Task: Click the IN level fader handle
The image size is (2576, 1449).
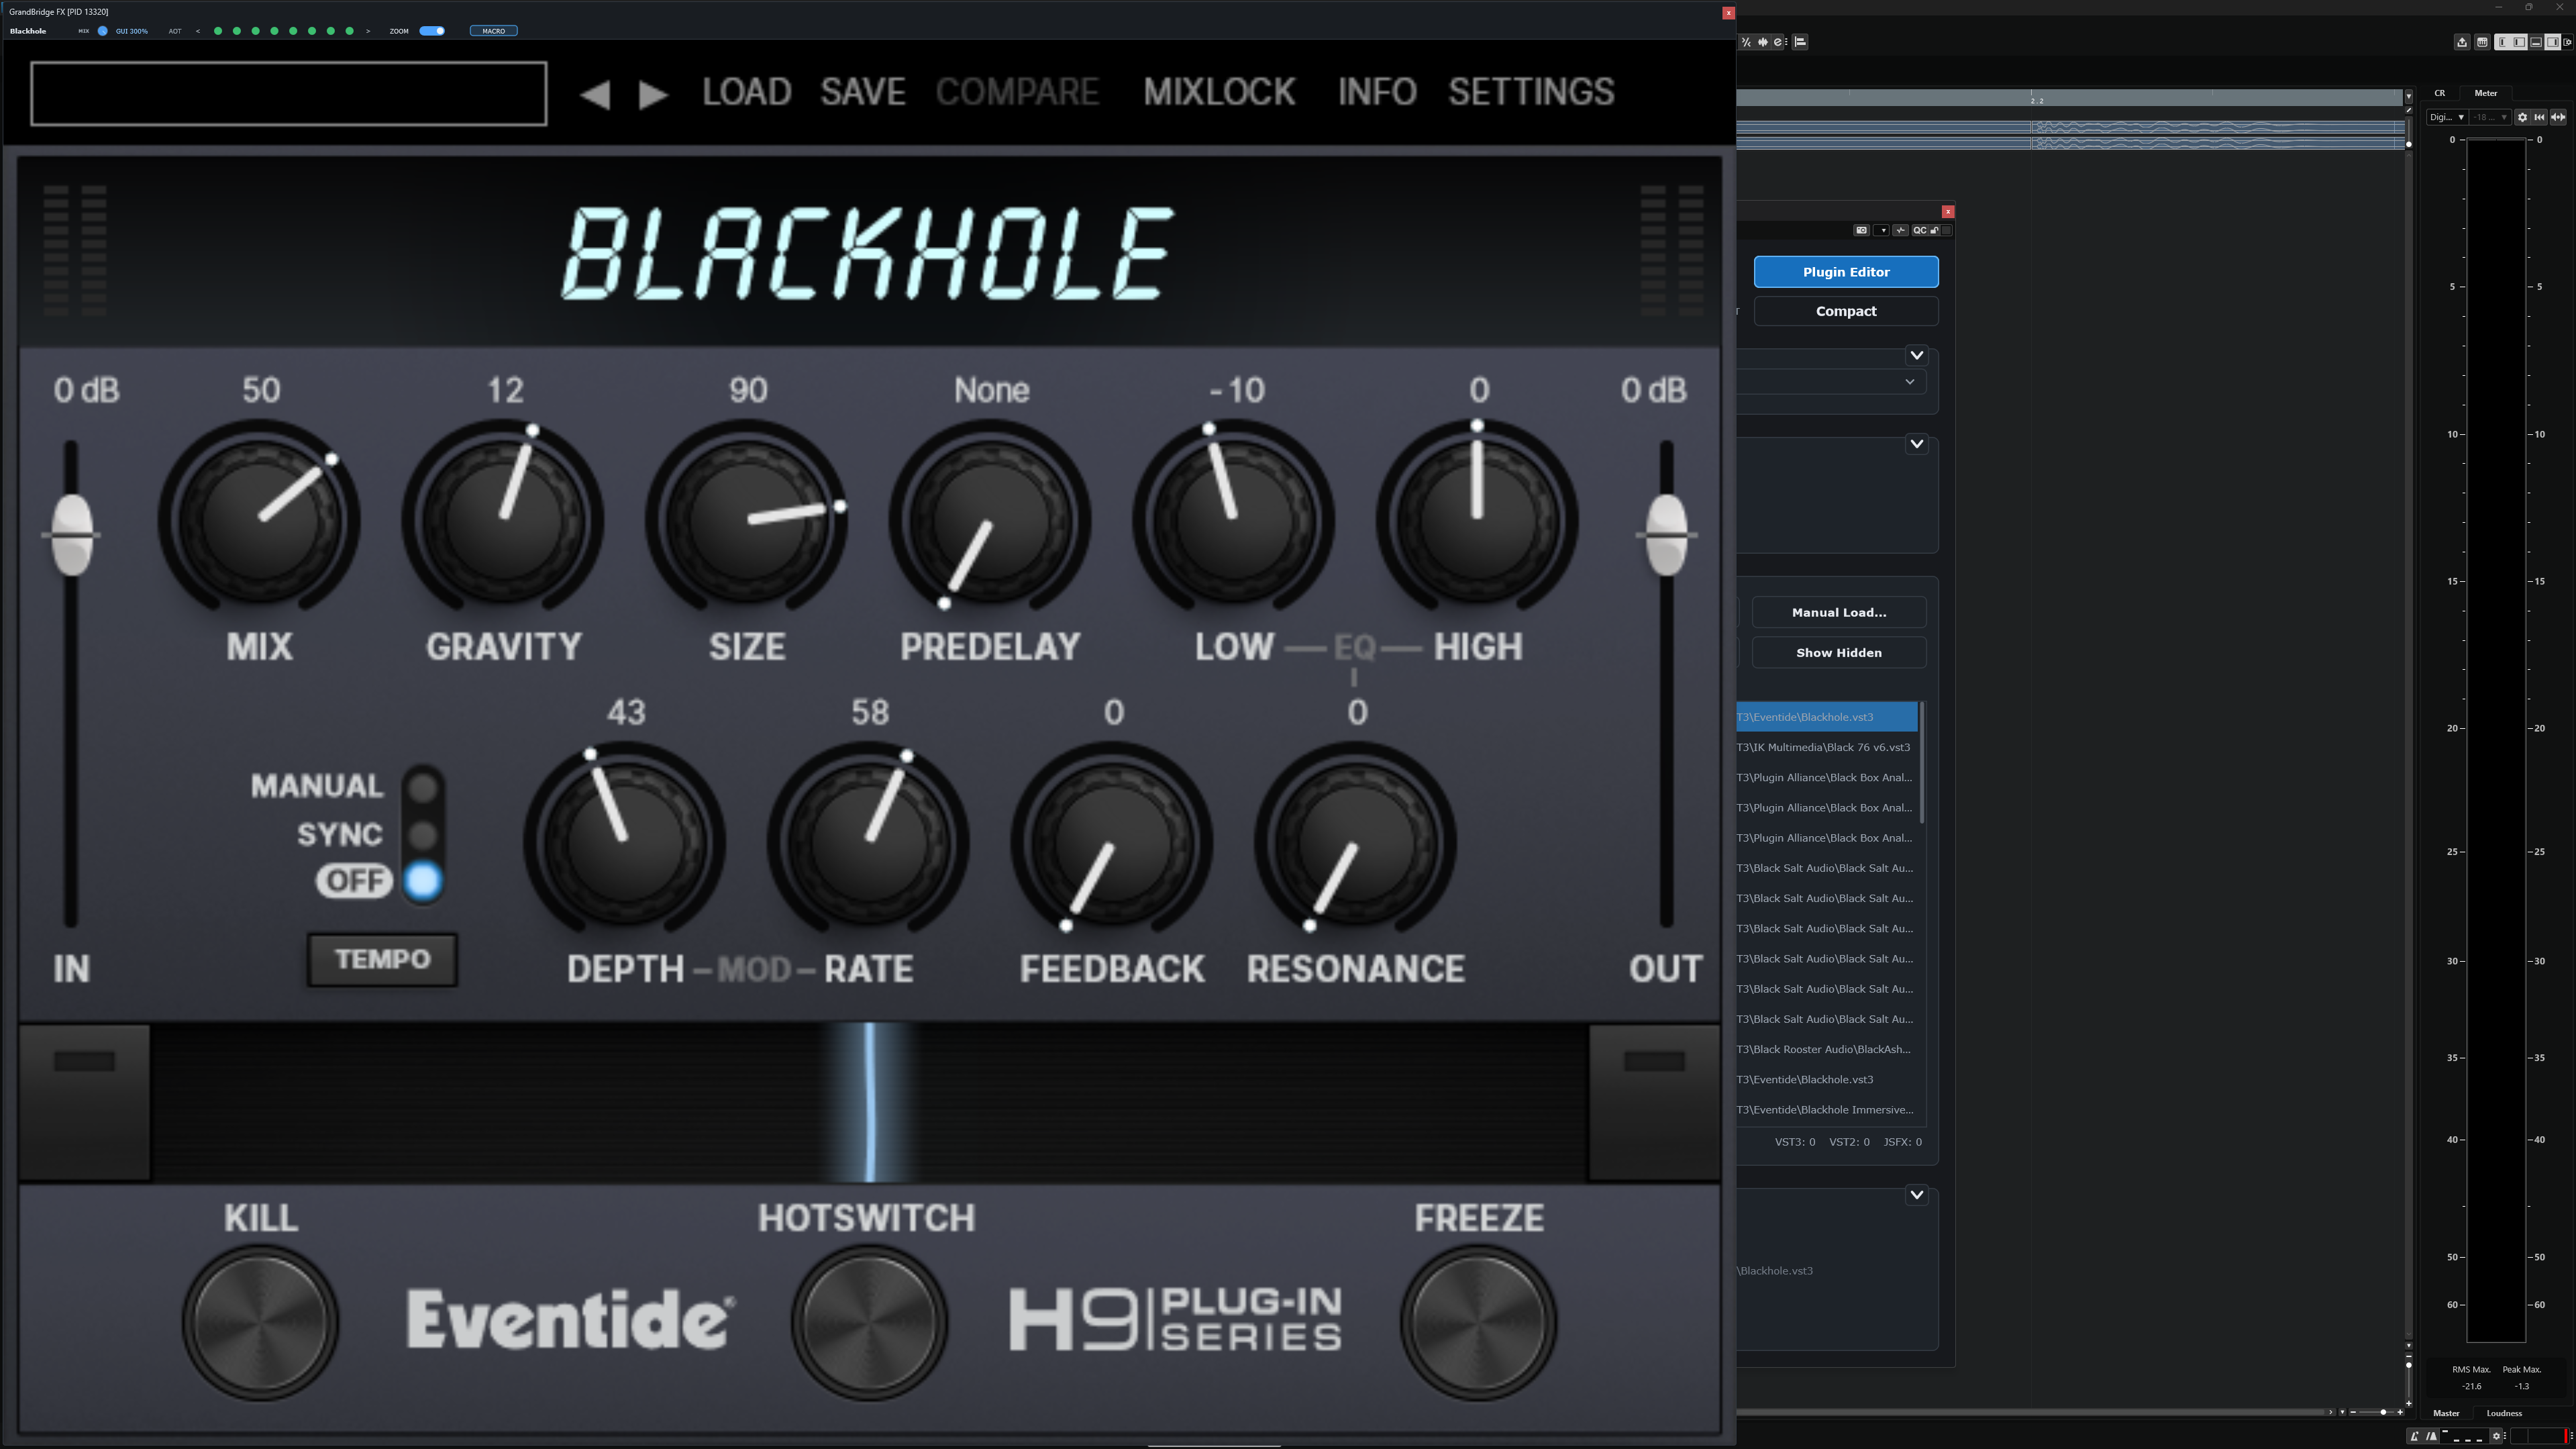Action: [x=72, y=535]
